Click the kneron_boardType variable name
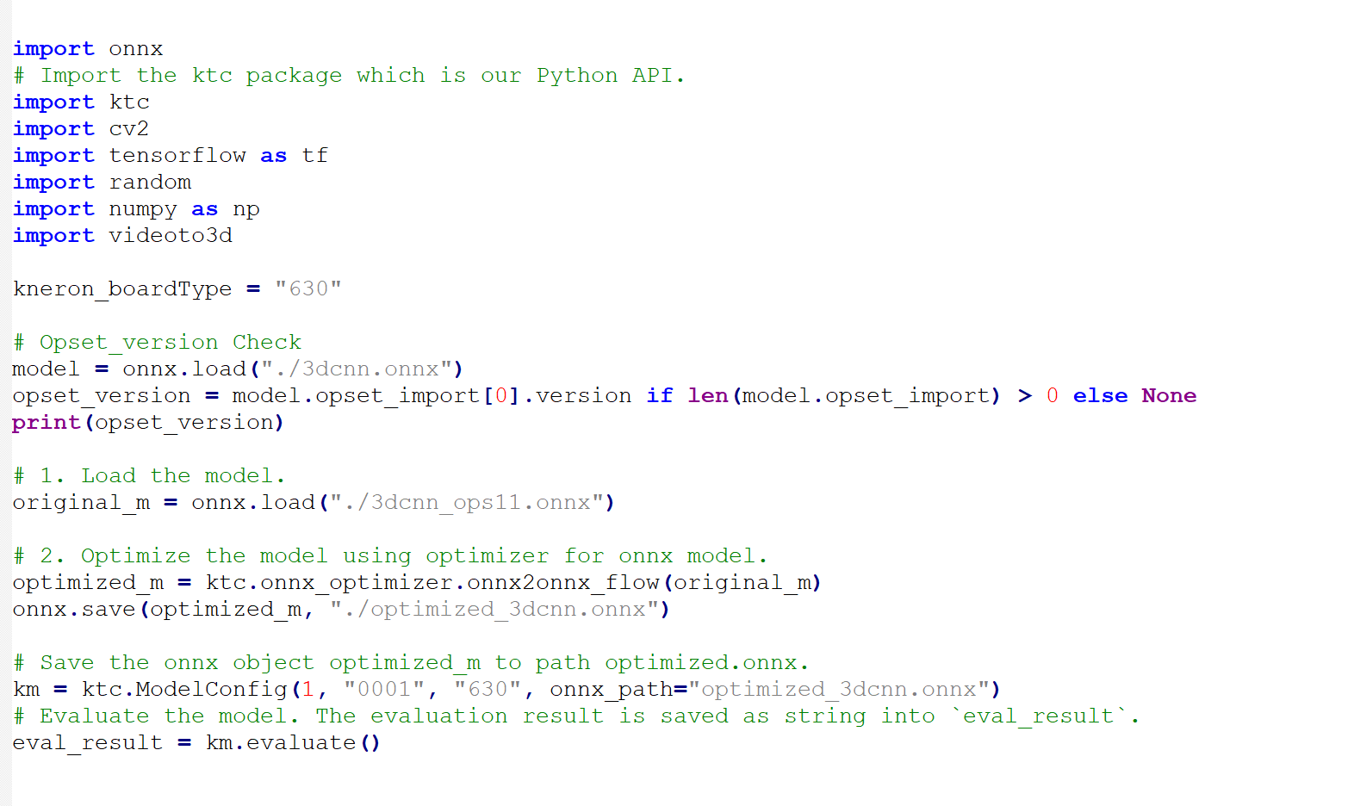Viewport: 1354px width, 806px height. point(122,289)
